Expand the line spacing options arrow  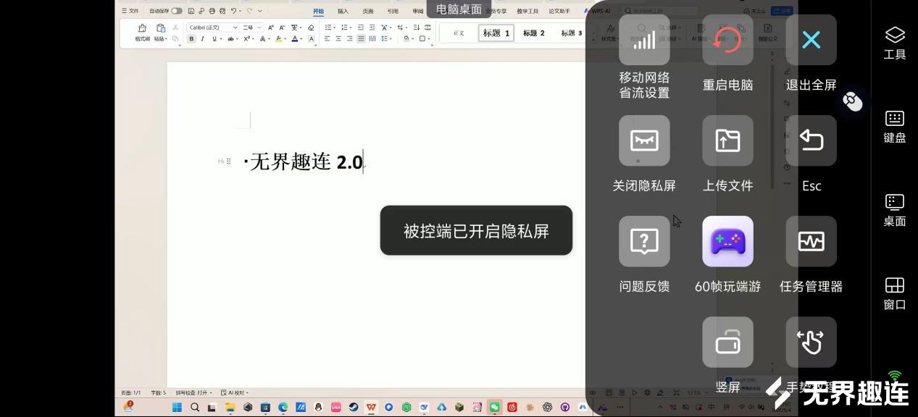click(391, 39)
